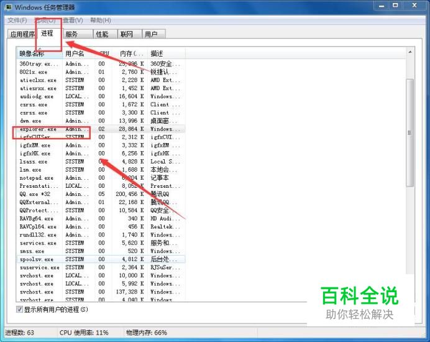Click the 进程数: 63 status entry
Screen dimensions: 430x342
coord(20,333)
